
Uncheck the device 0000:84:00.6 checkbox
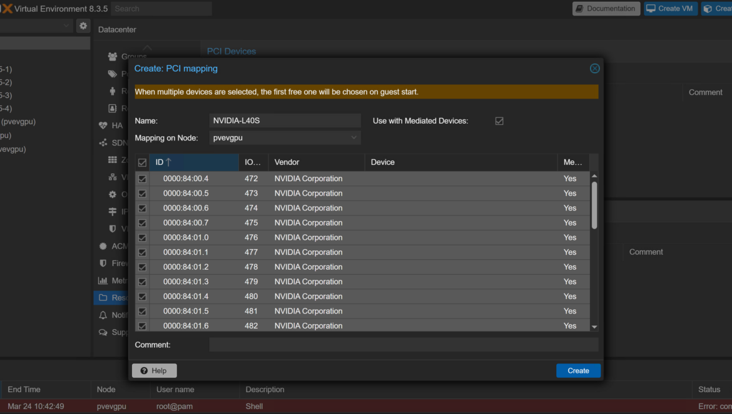(x=143, y=208)
